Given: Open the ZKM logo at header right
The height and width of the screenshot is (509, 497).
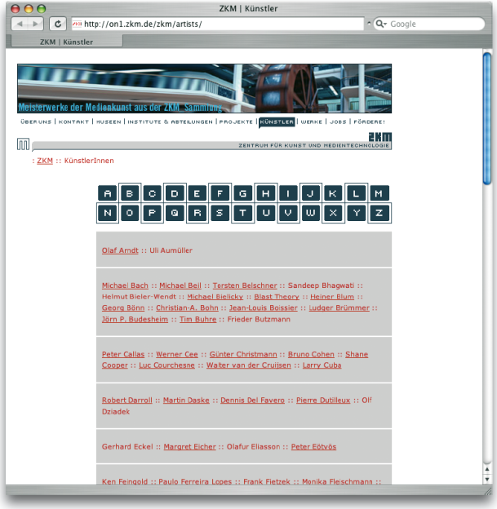Looking at the screenshot, I should coord(380,137).
